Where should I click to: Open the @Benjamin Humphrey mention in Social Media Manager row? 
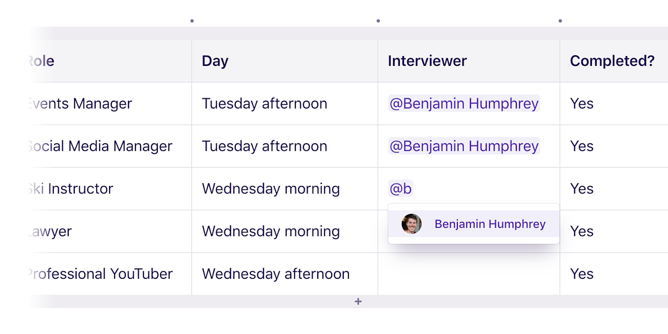pos(464,146)
